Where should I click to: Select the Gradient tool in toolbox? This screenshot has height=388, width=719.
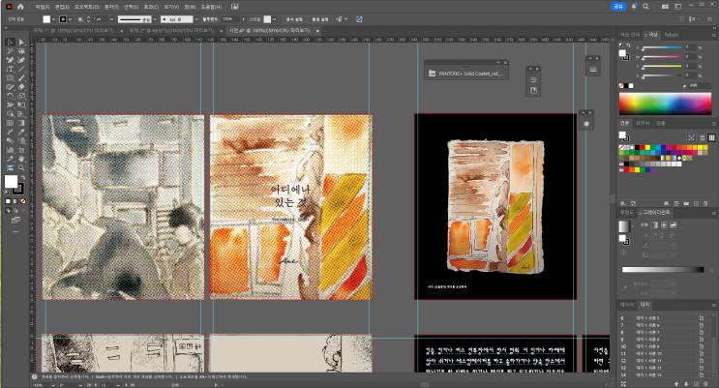21,123
